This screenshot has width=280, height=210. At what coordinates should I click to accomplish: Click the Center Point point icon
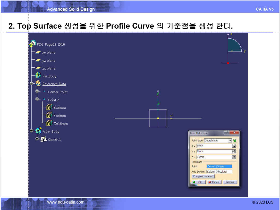coord(44,91)
